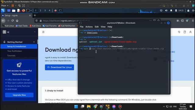Open Firefox hamburger menu
This screenshot has height=110, width=195.
[193, 21]
